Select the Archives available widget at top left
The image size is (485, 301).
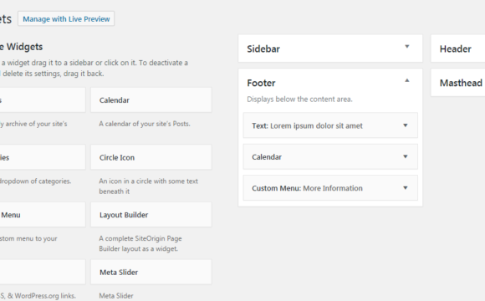pos(43,100)
